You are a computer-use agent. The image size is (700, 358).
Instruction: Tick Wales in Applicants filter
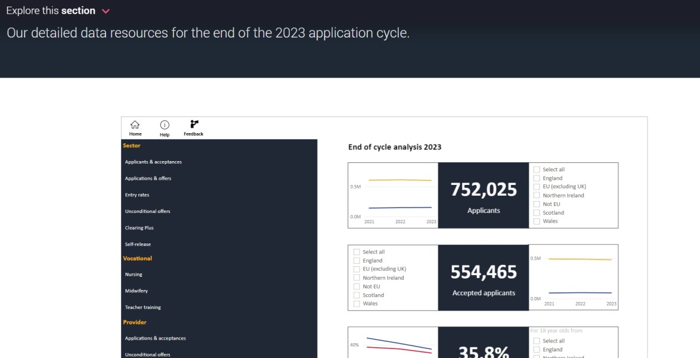pyautogui.click(x=537, y=221)
